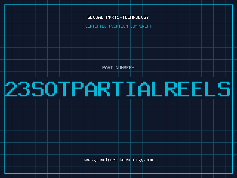Click PARTS-TECHNOLOGY in the top heading
The image size is (237, 178).
(127, 17)
